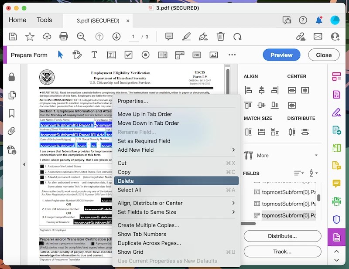Select the Checkbox field tool

pos(128,55)
